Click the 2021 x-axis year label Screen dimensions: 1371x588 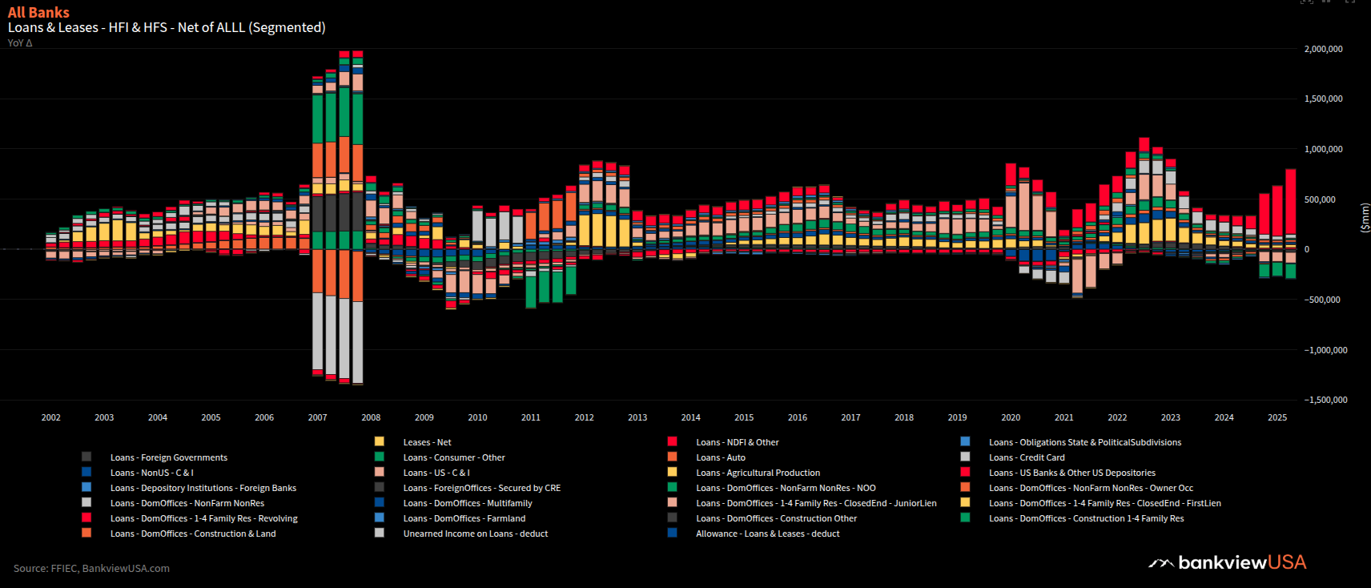coord(1064,417)
